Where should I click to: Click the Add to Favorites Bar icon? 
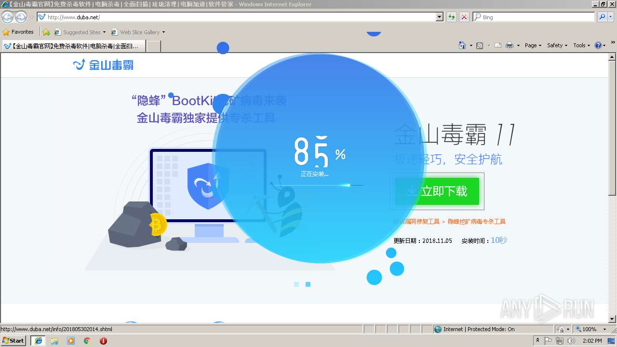pos(46,32)
